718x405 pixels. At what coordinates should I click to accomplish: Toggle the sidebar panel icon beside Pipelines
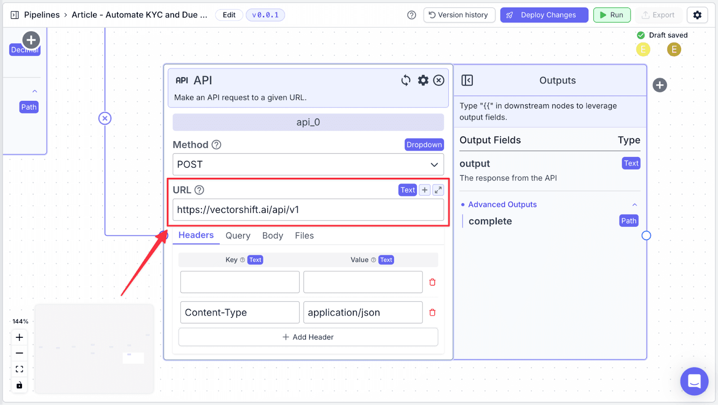(14, 15)
